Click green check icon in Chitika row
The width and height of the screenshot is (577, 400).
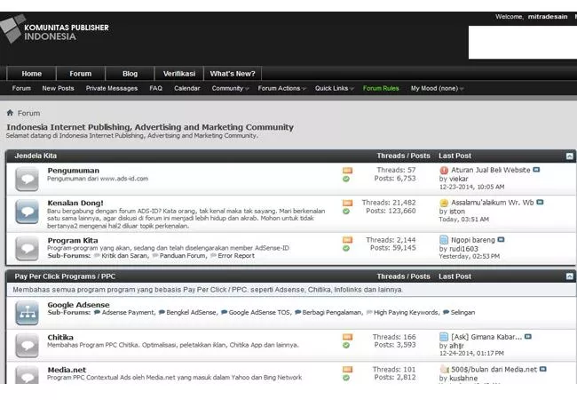pos(346,346)
